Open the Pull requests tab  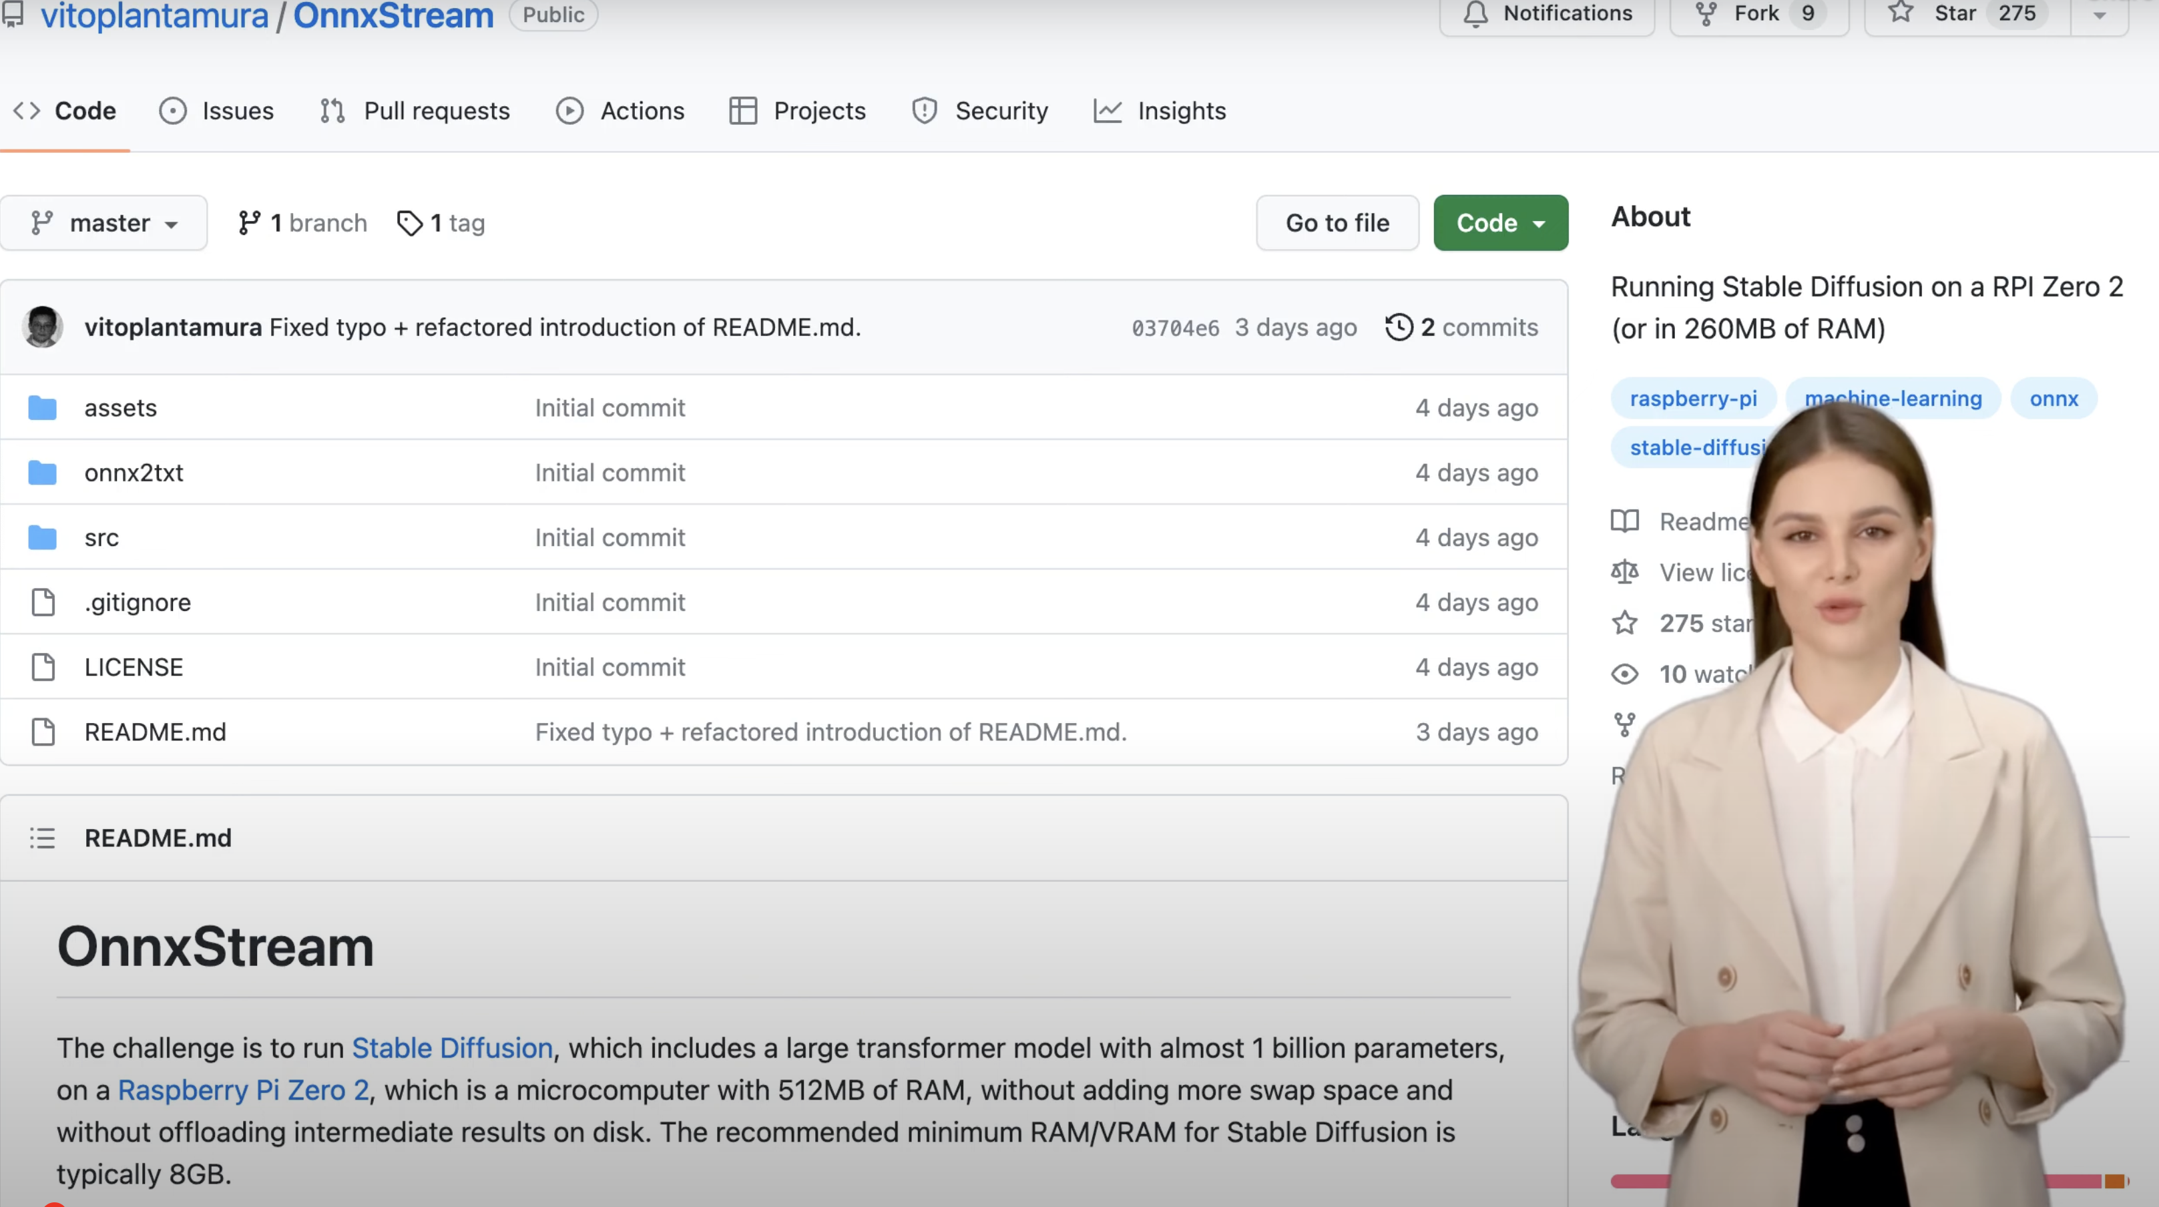[x=415, y=111]
